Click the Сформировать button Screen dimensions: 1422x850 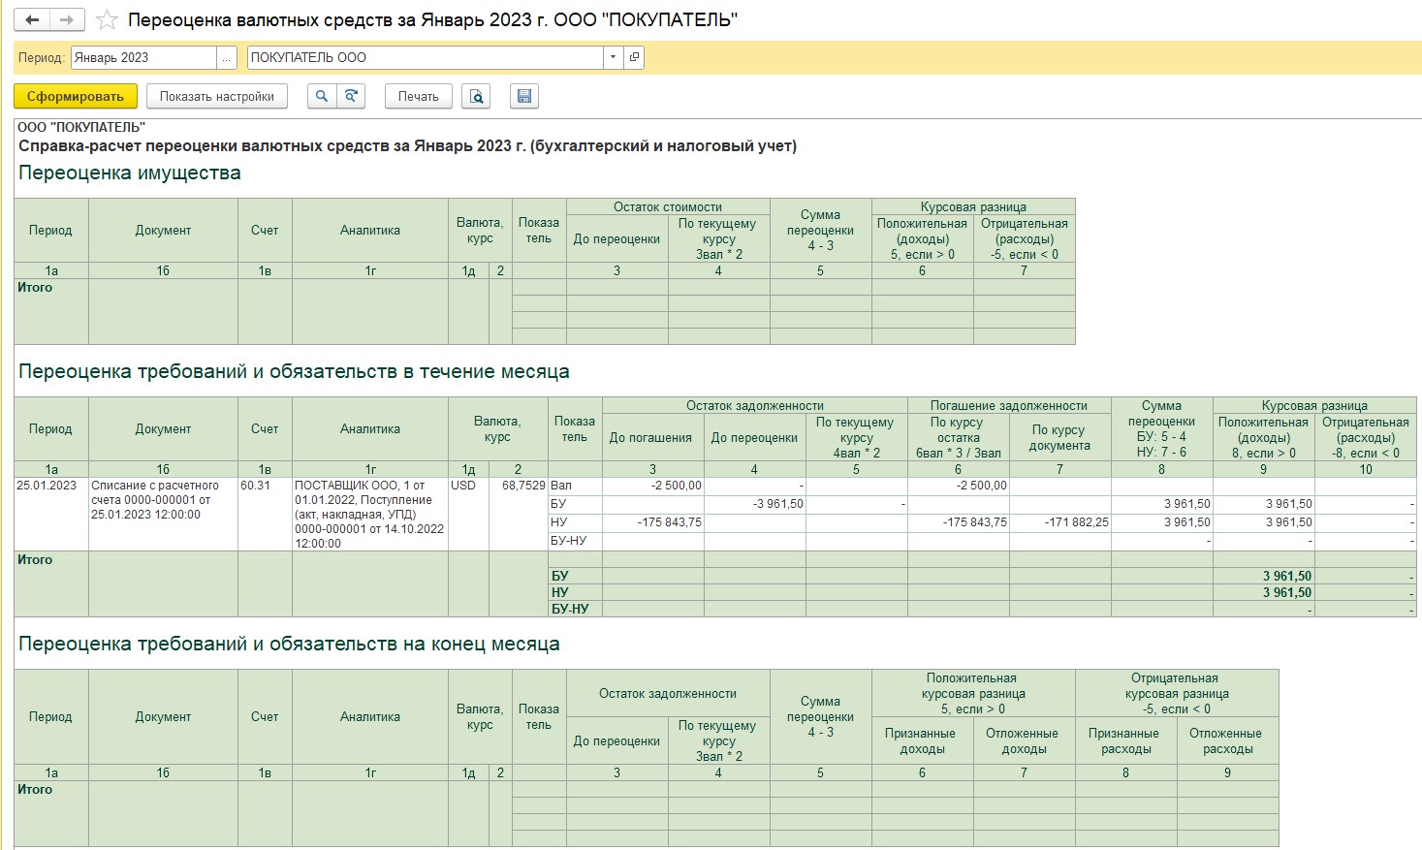(76, 96)
